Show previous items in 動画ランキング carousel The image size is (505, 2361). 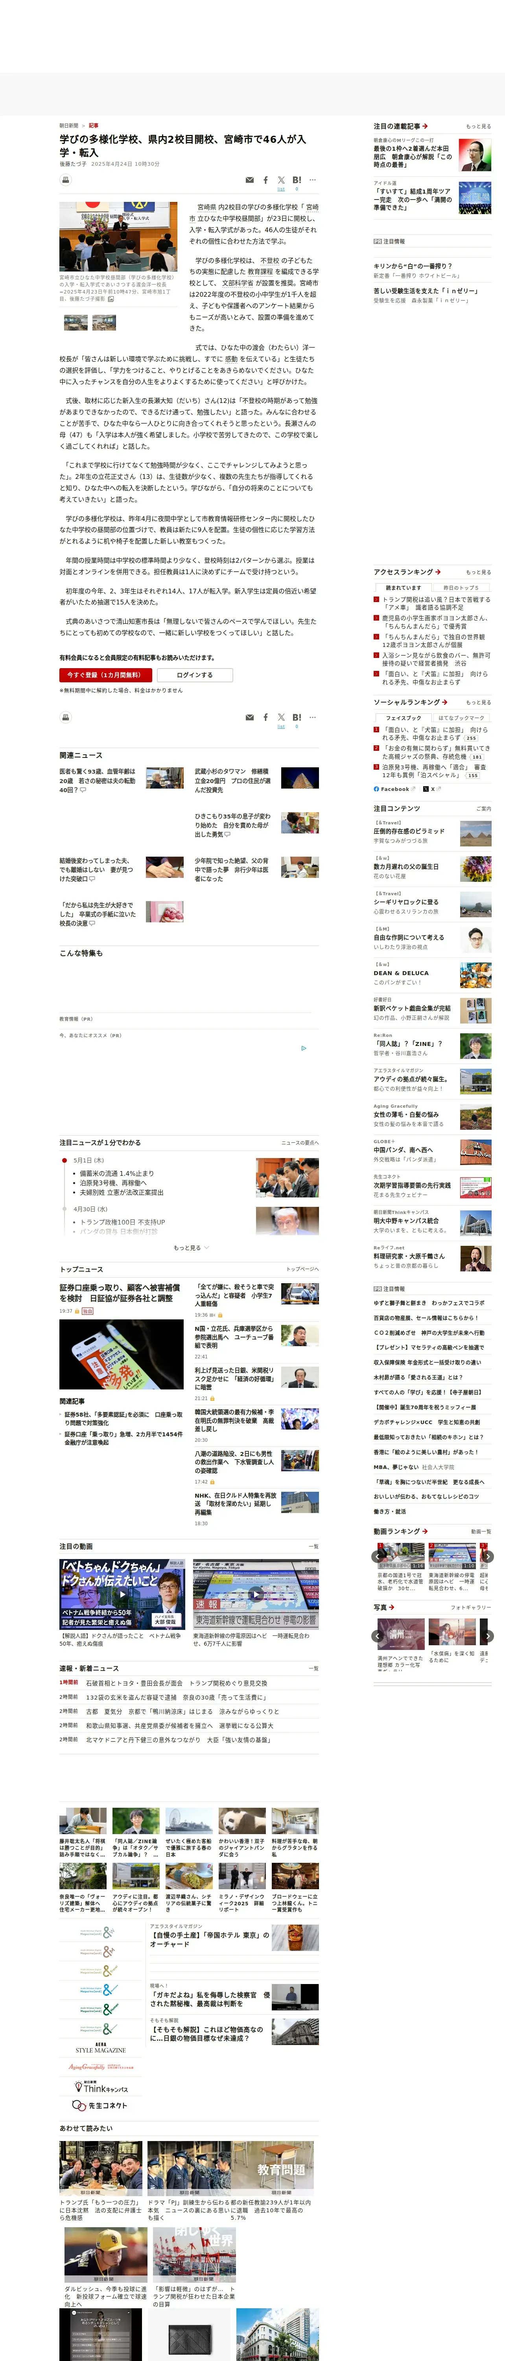pos(377,1557)
